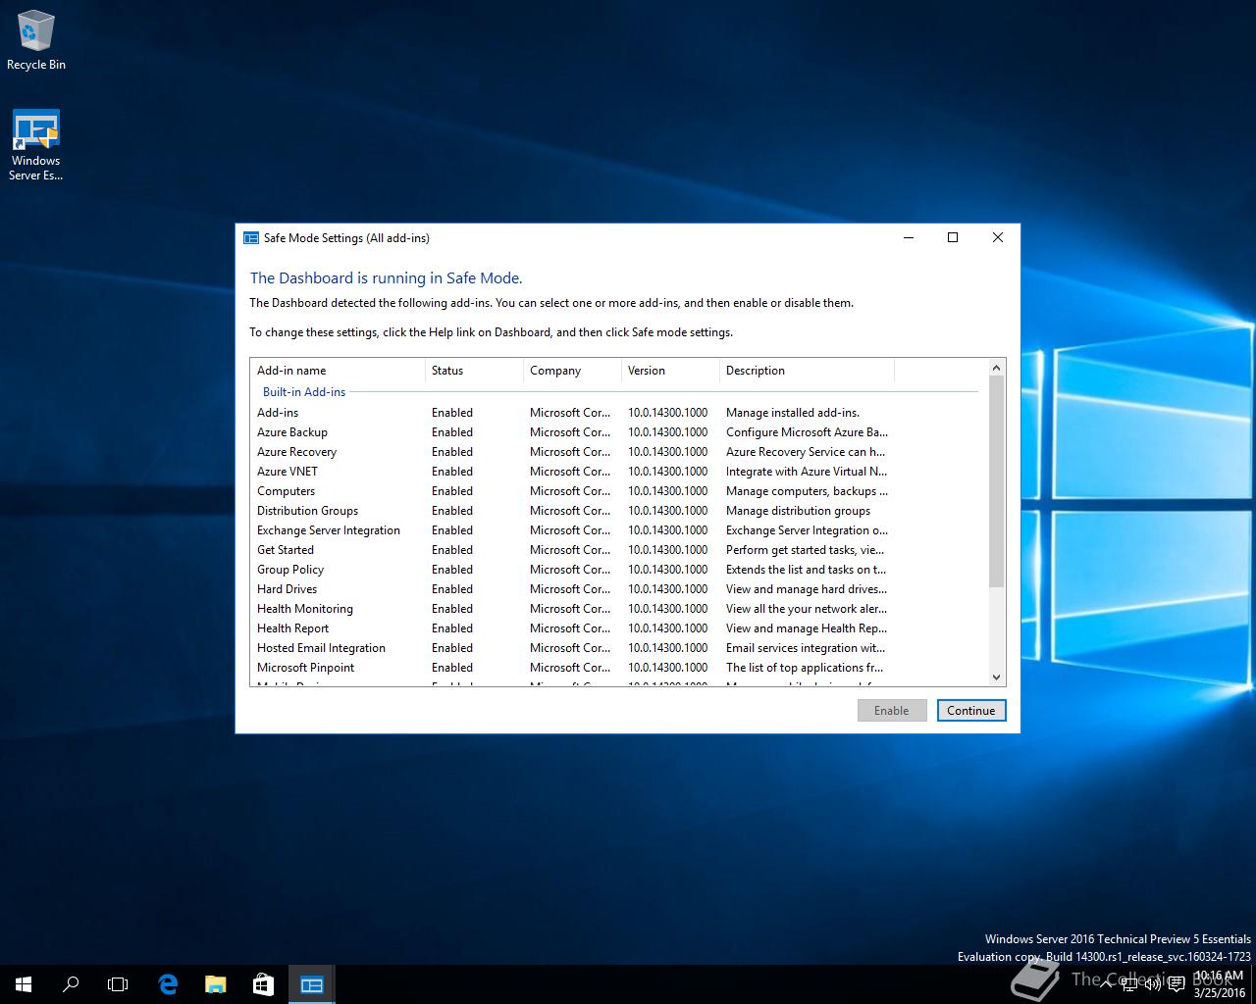Select the Computers add-in
This screenshot has height=1004, width=1256.
(x=572, y=491)
